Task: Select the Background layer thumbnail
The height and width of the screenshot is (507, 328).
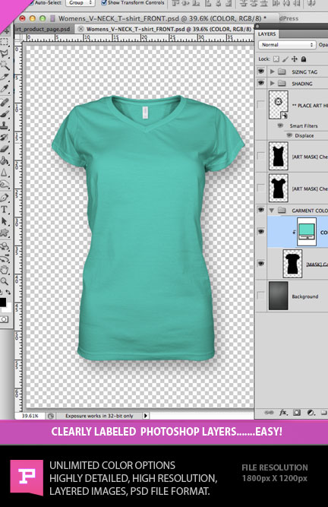Action: pos(279,296)
